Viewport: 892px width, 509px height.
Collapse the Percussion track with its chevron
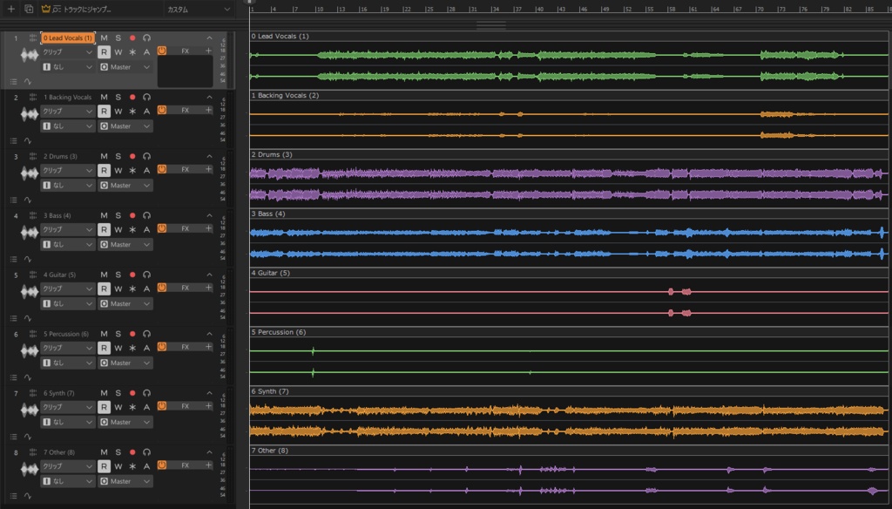(x=209, y=334)
